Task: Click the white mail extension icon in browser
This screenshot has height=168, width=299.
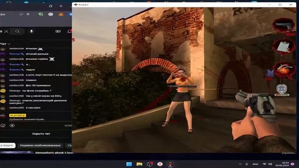Action: tap(50, 14)
